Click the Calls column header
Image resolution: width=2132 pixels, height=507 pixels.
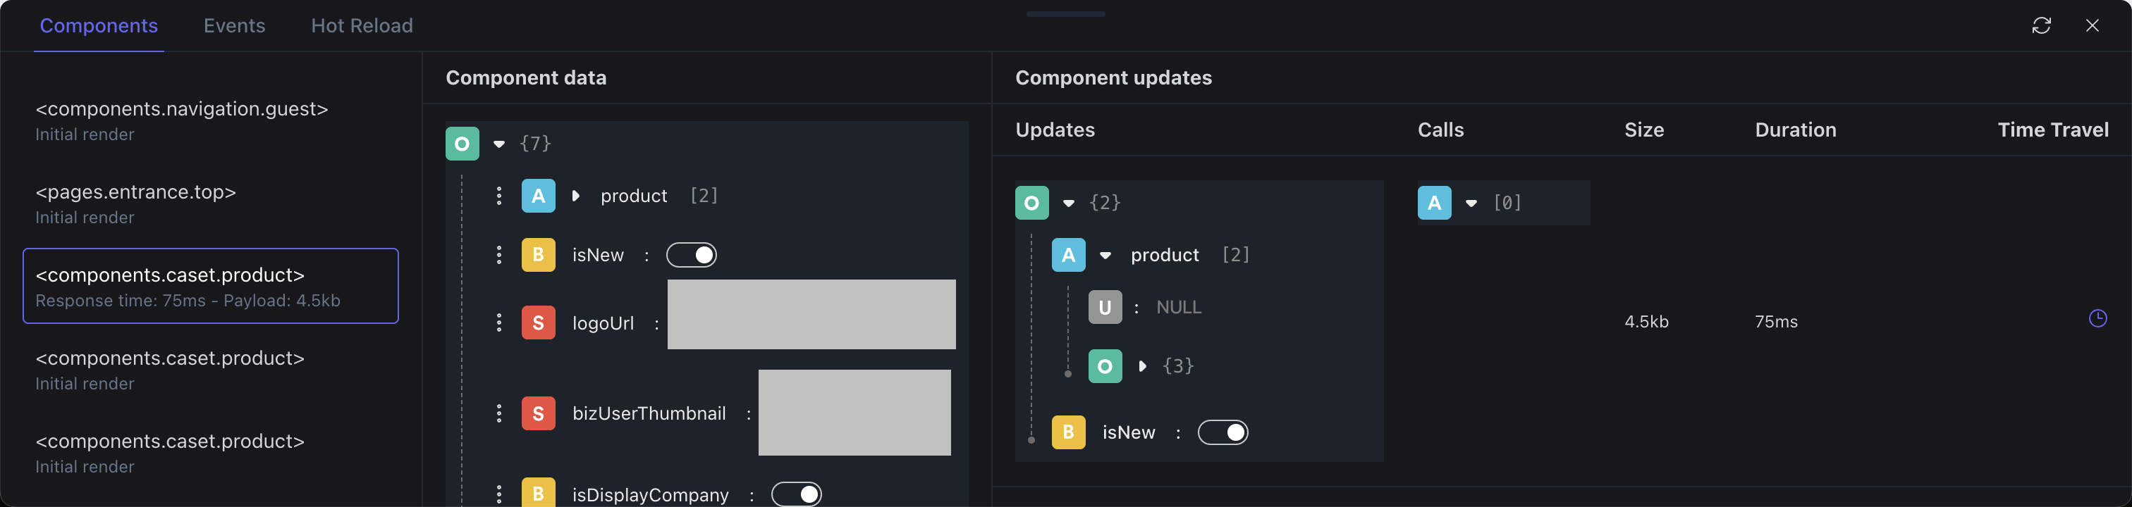[x=1440, y=130]
